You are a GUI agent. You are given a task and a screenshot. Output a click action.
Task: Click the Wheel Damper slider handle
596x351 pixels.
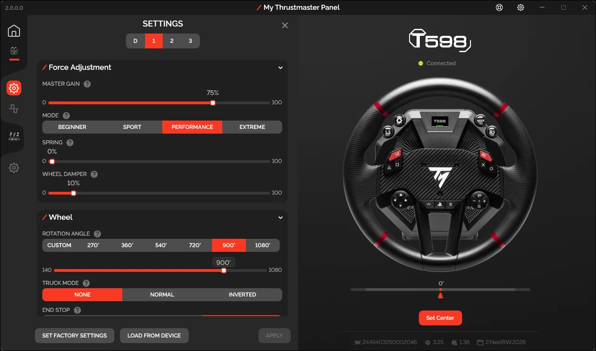73,193
